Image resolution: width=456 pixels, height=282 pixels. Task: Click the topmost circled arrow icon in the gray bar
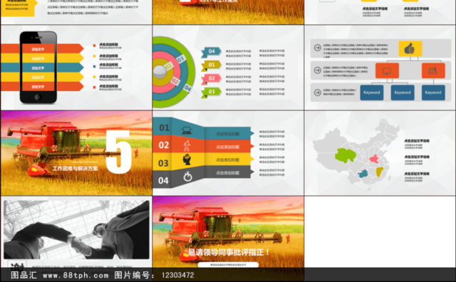318,48
